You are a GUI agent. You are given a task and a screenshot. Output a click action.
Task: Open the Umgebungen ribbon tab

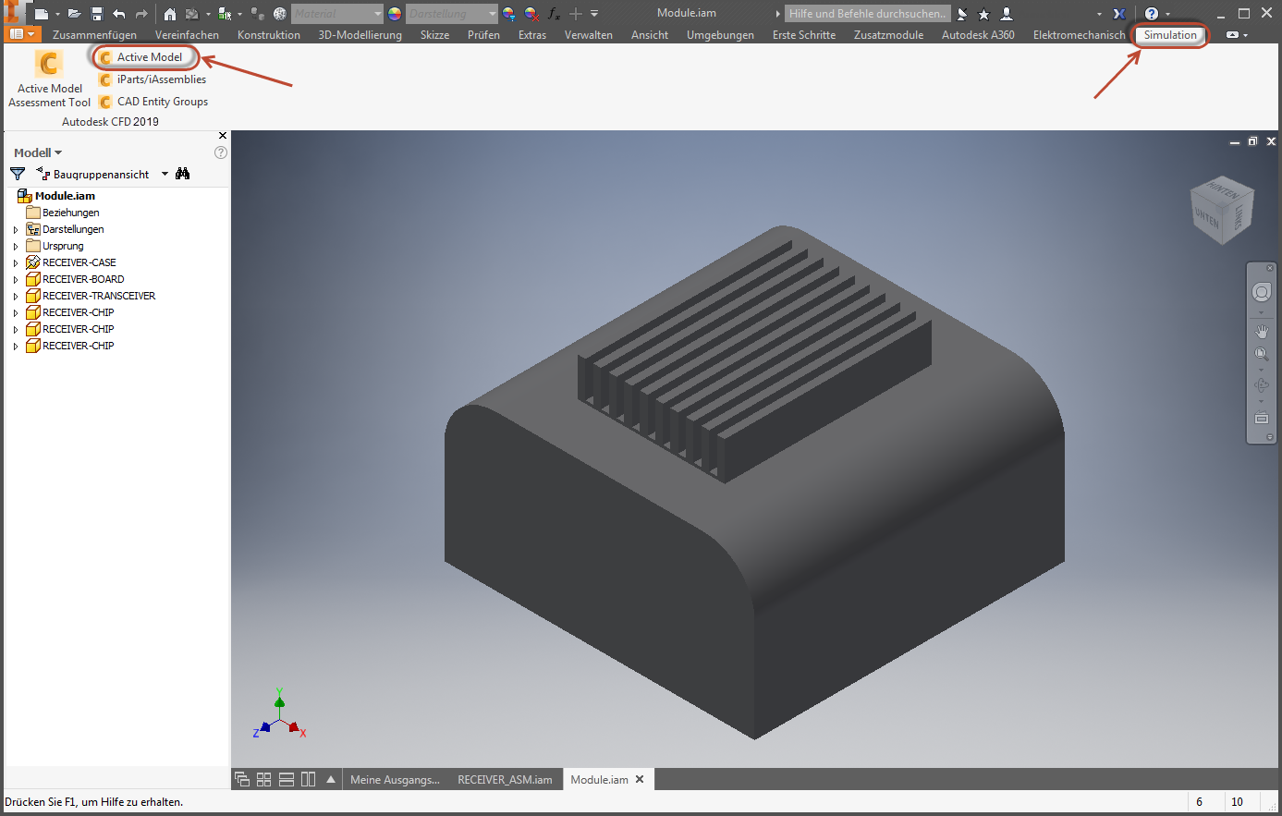pyautogui.click(x=720, y=35)
